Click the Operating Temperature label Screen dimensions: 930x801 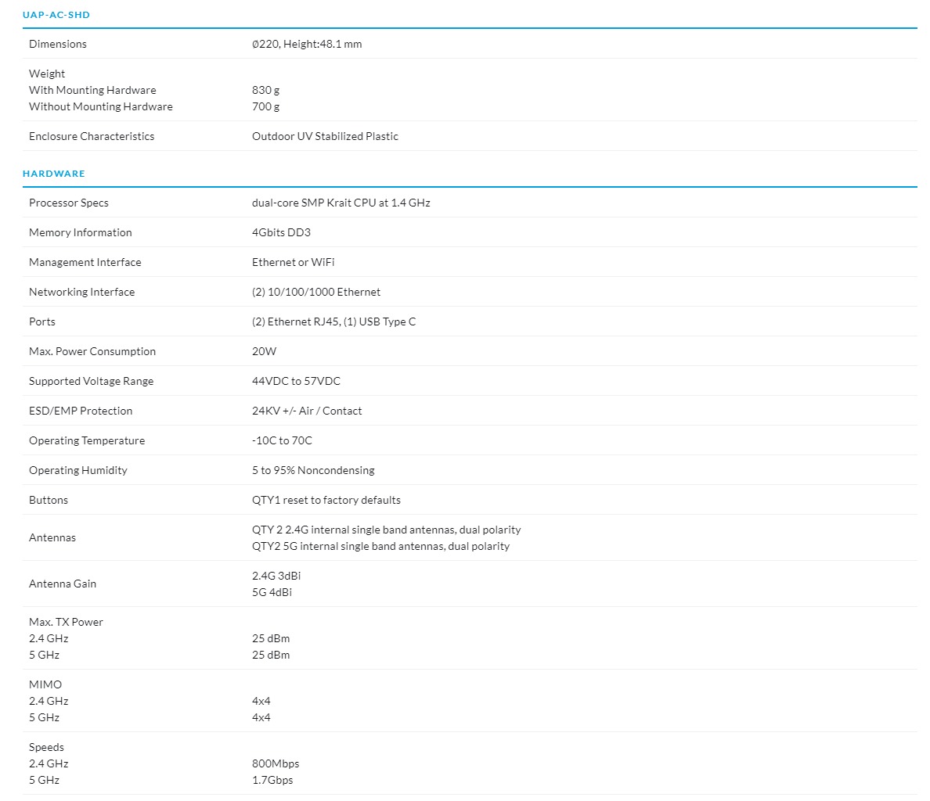pyautogui.click(x=87, y=440)
